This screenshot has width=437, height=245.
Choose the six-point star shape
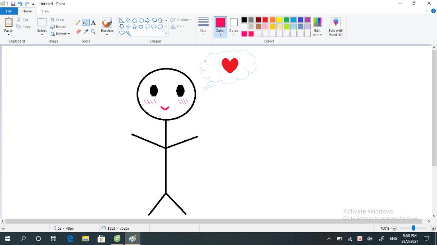click(141, 27)
